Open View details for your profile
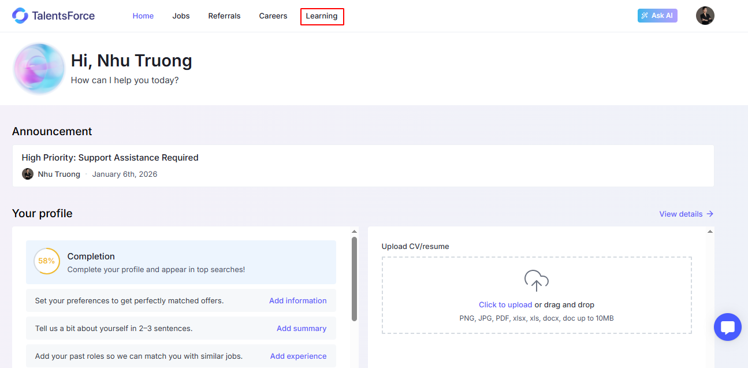Viewport: 748px width, 368px height. (687, 214)
